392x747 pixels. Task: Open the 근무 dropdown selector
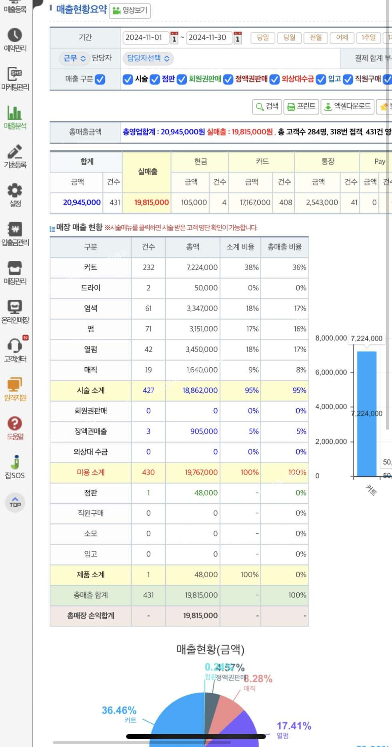(74, 58)
